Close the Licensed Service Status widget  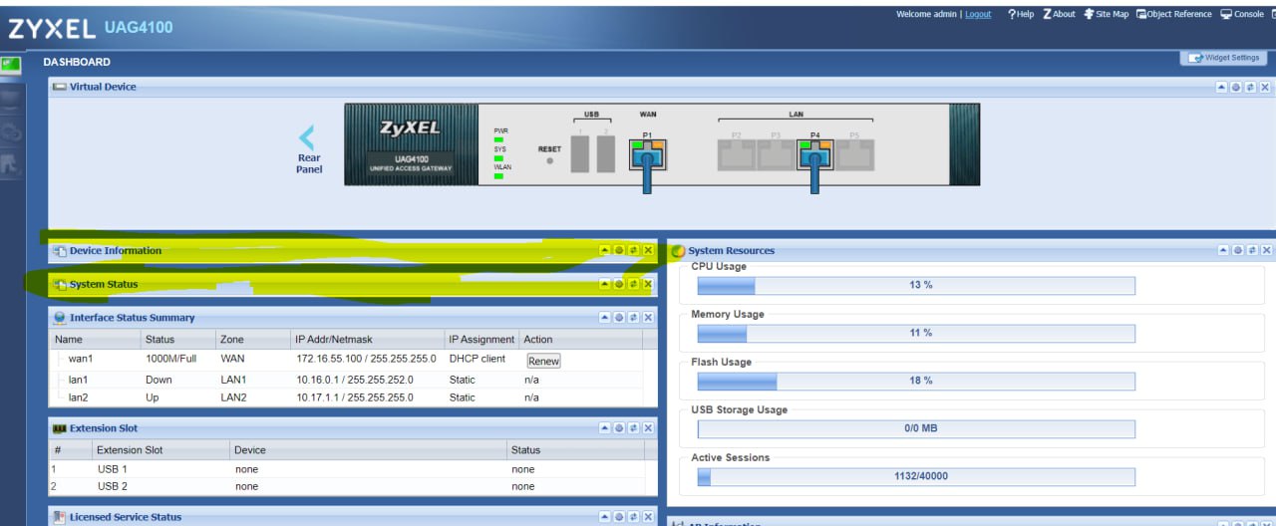tap(648, 517)
